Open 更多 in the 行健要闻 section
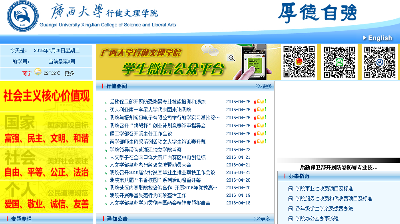400x224 pixels. pos(263,86)
